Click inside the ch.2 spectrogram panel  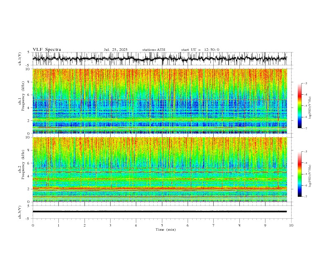[x=159, y=169]
